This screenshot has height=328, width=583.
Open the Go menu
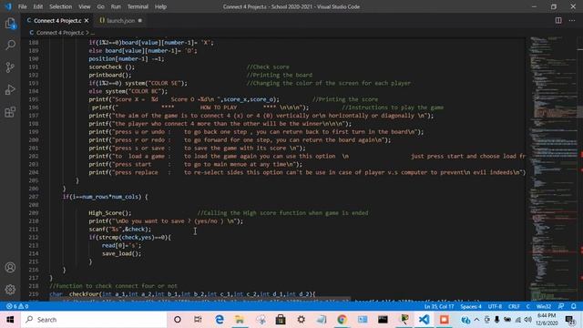pyautogui.click(x=101, y=6)
